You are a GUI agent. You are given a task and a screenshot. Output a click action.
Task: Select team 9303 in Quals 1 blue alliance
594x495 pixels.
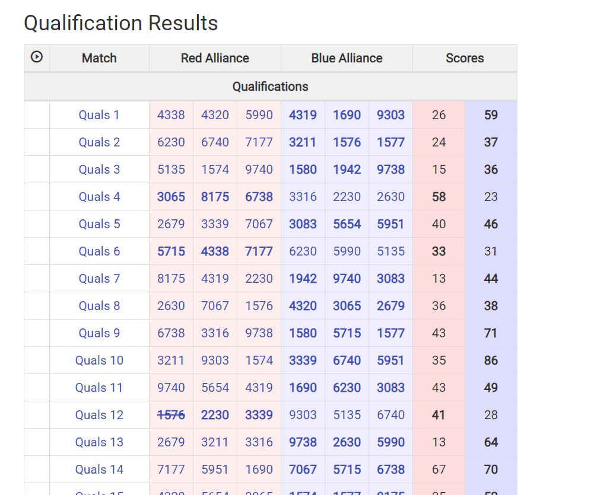(x=390, y=115)
